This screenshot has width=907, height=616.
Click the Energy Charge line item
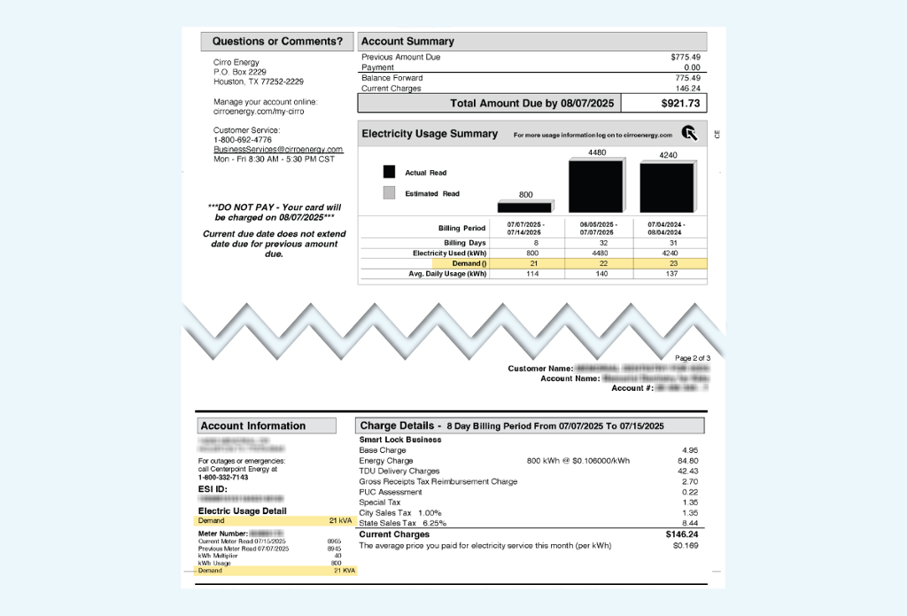click(x=386, y=461)
